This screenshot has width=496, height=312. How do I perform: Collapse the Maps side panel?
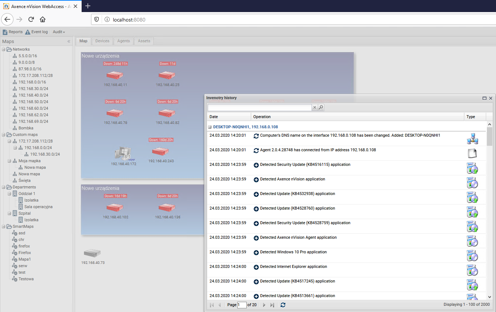[x=69, y=42]
